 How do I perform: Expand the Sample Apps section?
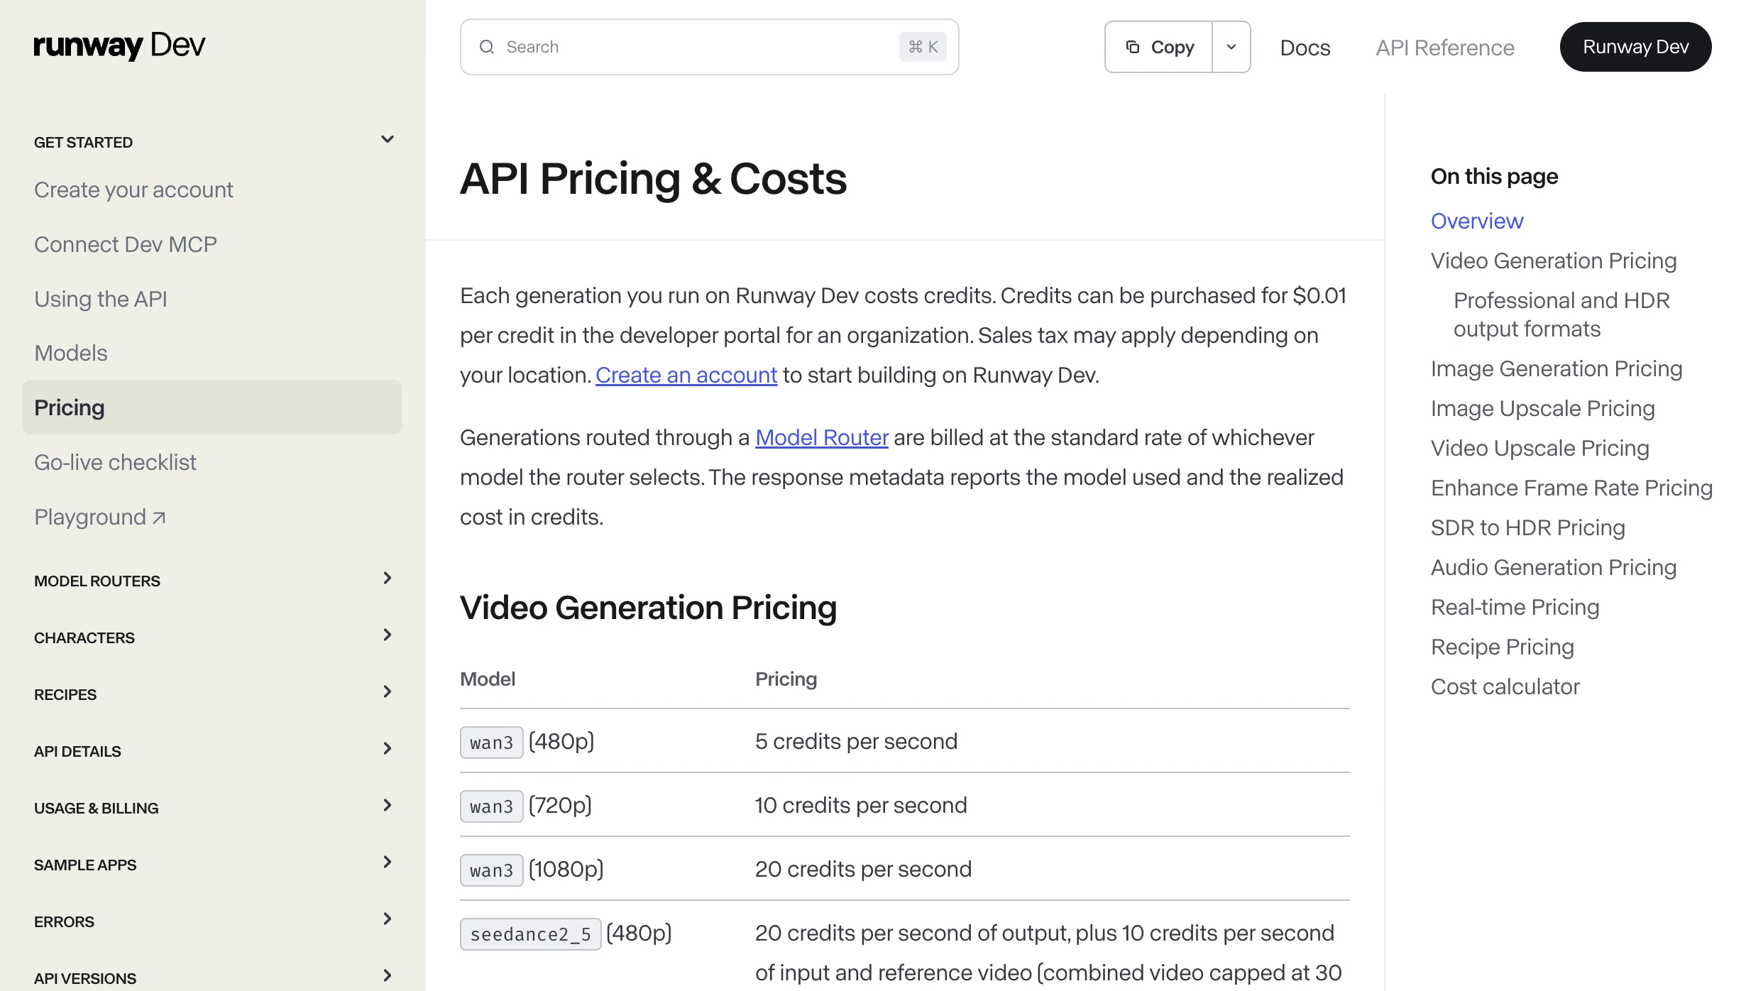click(x=388, y=862)
